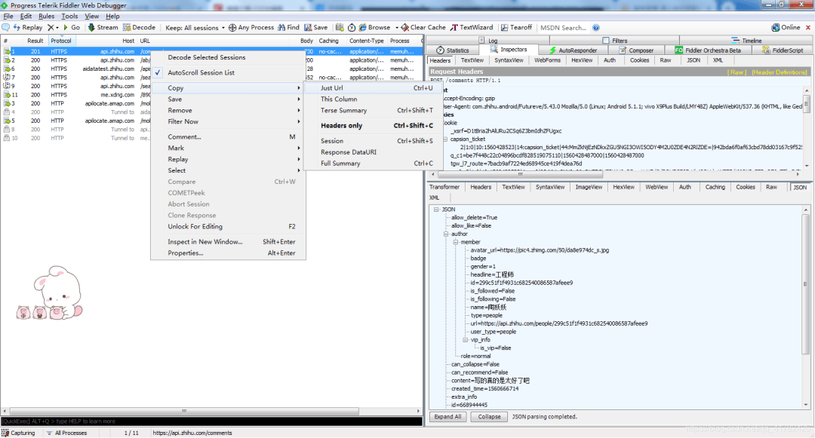This screenshot has height=438, width=815.
Task: Choose Full Summary in Copy submenu
Action: [374, 163]
